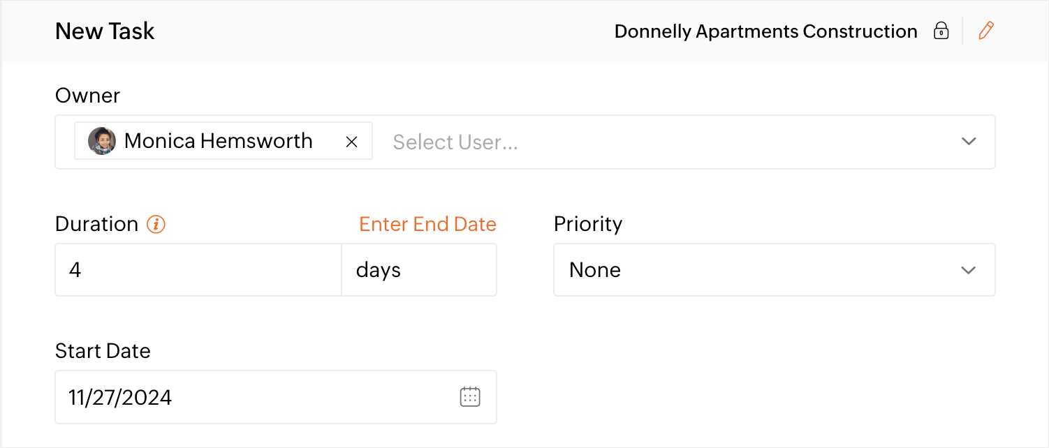1049x448 pixels.
Task: Click the days unit box
Action: click(419, 270)
